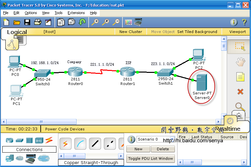
Task: Open the Options menu
Action: click(x=31, y=13)
